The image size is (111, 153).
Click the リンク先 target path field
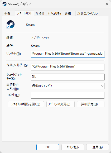[68, 54]
